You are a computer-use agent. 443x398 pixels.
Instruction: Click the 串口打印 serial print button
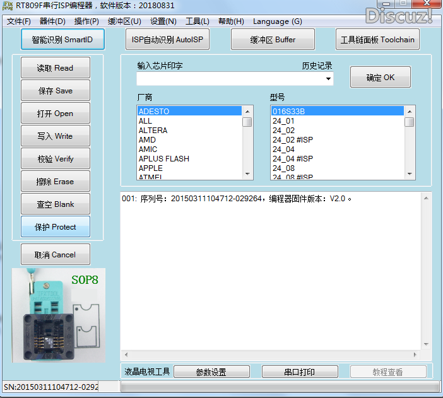(x=300, y=372)
